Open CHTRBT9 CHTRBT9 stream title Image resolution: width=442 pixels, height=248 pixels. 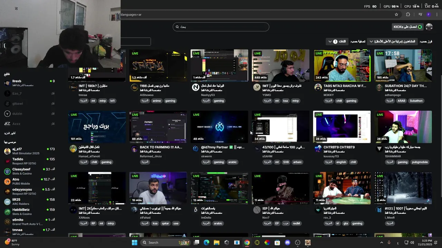click(x=339, y=147)
